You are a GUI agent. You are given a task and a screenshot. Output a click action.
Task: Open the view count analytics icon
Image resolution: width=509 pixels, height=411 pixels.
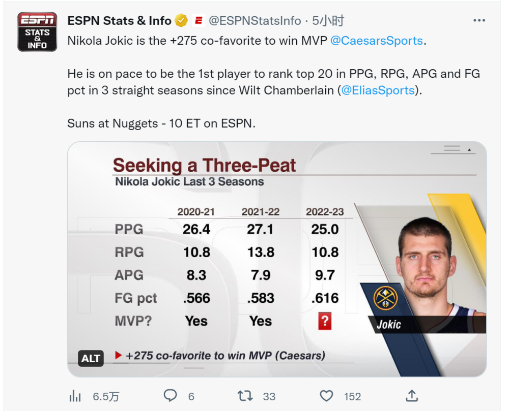(75, 396)
